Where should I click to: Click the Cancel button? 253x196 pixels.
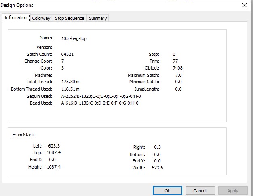pyautogui.click(x=200, y=191)
